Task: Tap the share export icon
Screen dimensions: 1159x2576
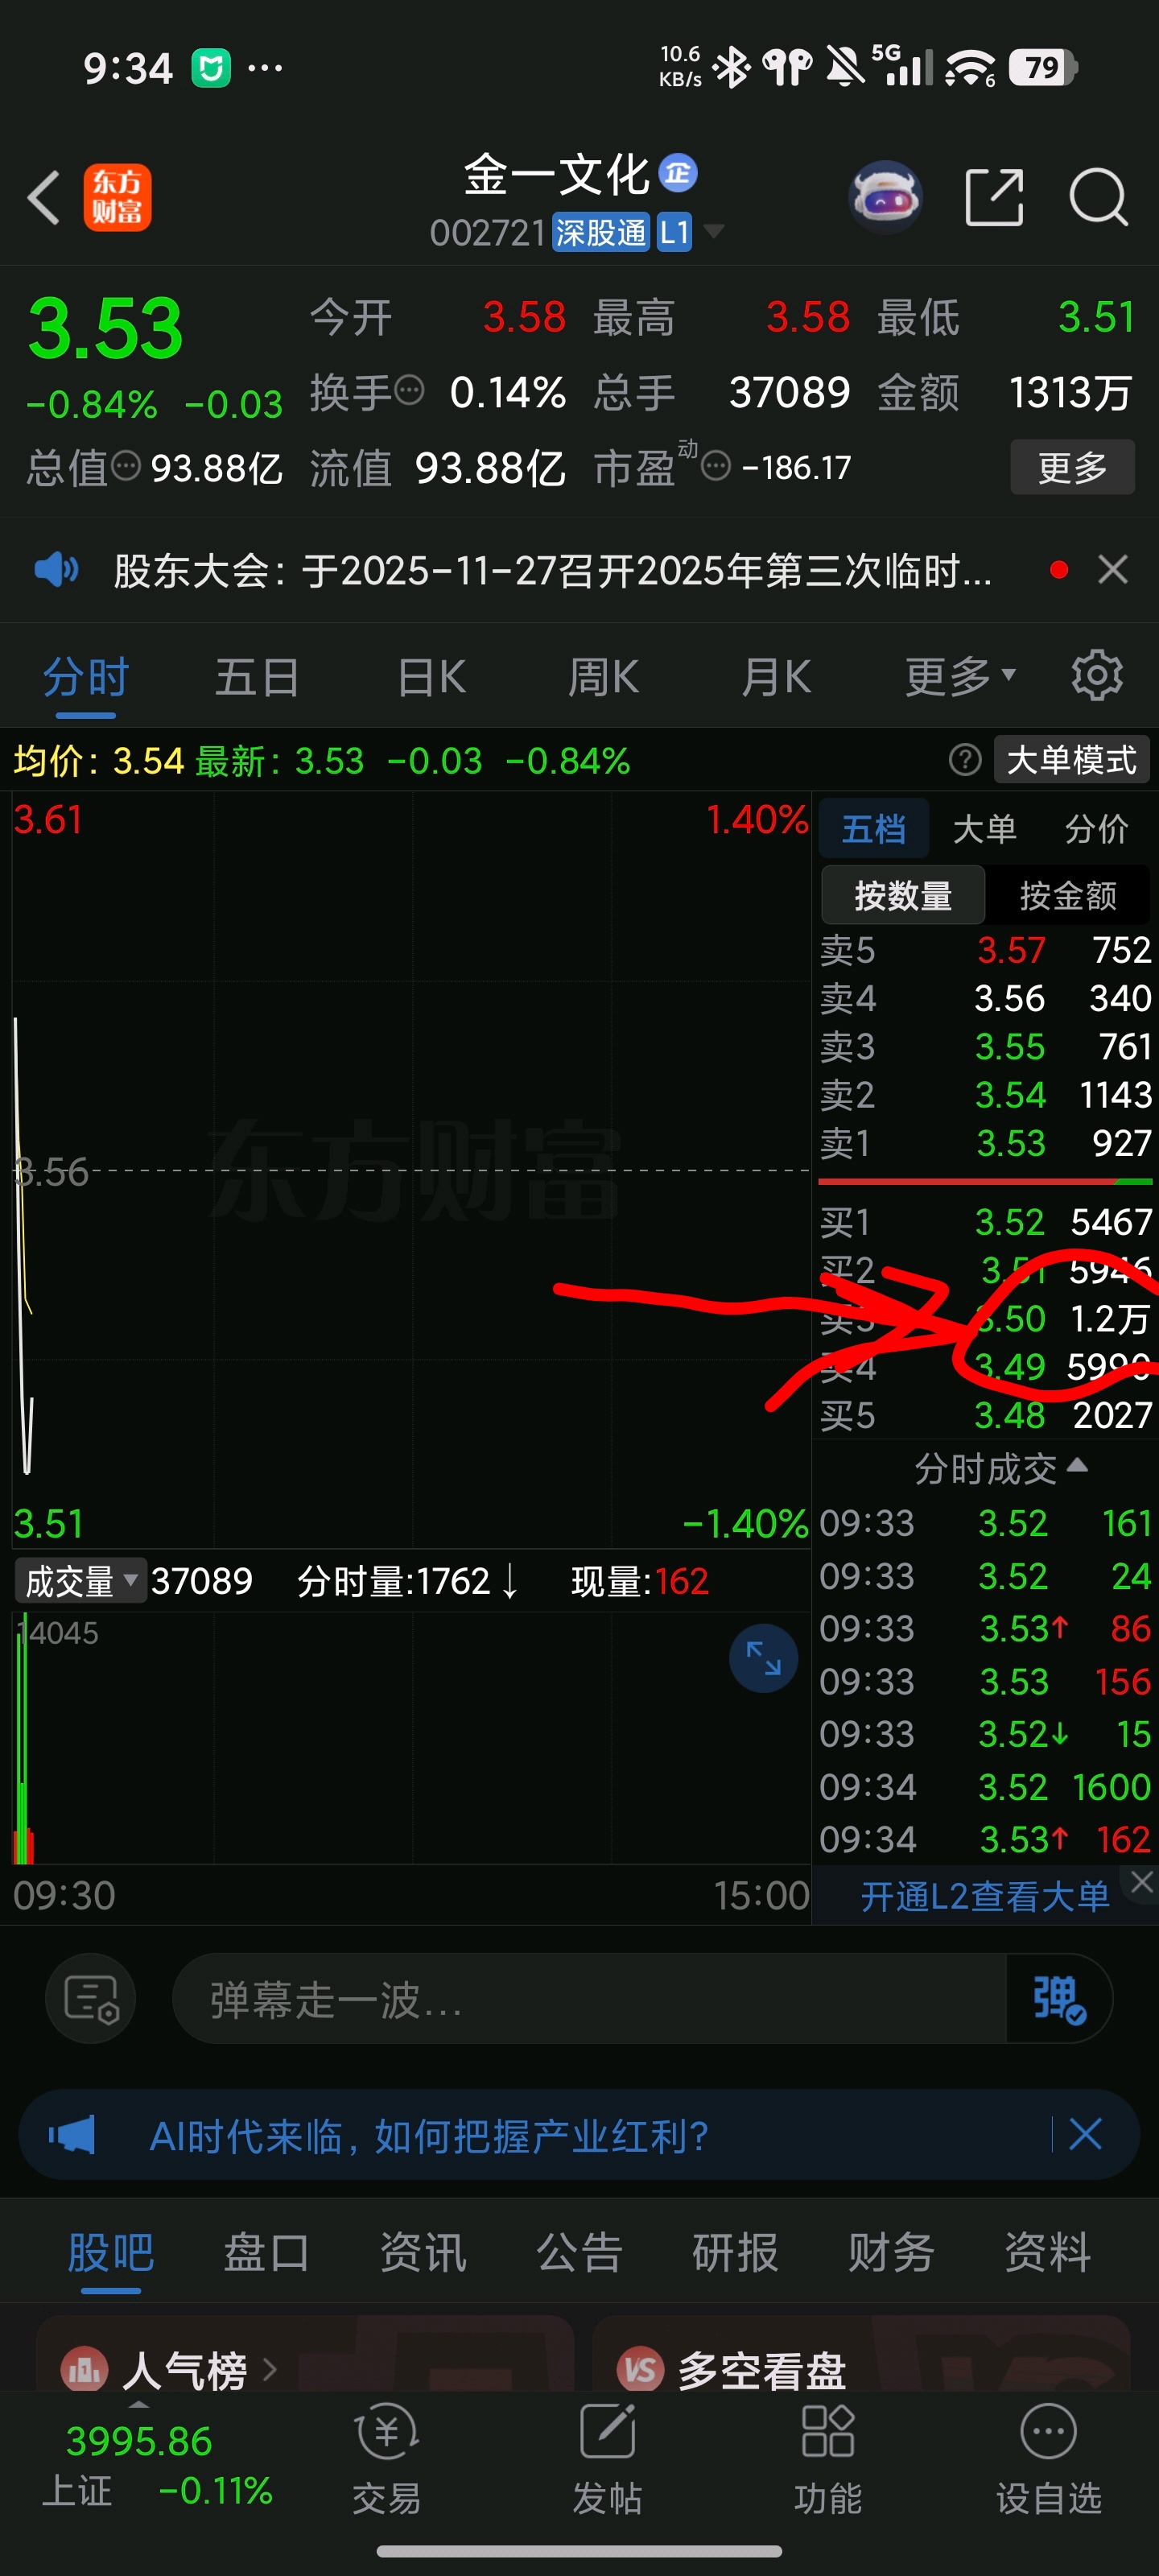Action: [994, 197]
